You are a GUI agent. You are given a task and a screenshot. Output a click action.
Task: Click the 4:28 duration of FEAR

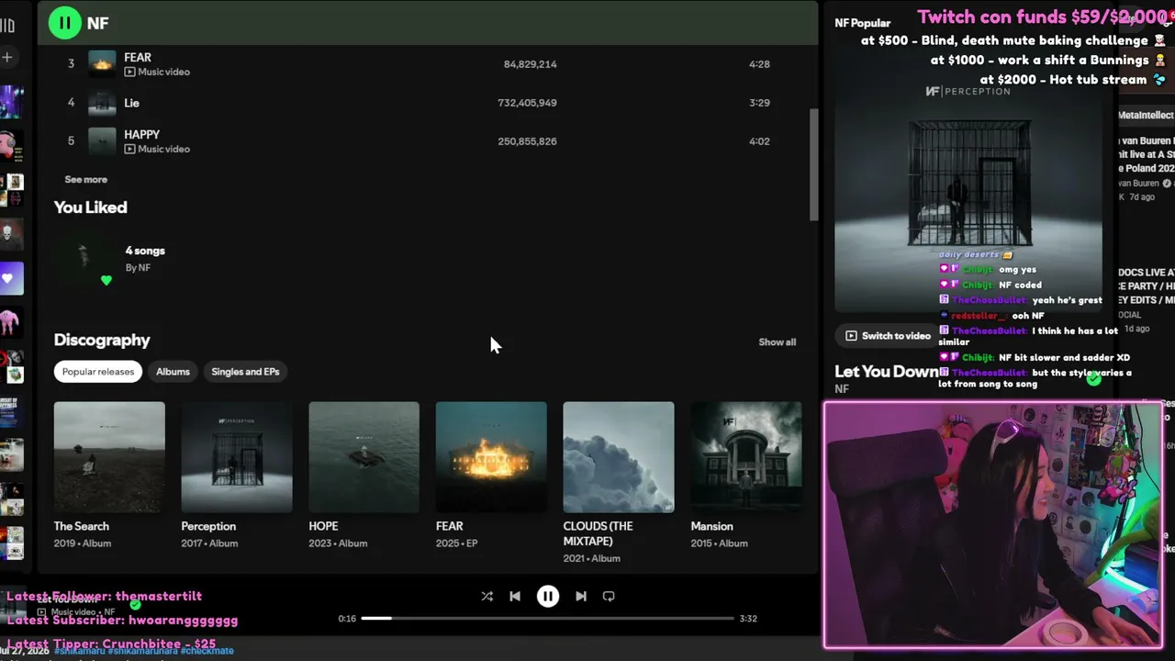(x=759, y=64)
